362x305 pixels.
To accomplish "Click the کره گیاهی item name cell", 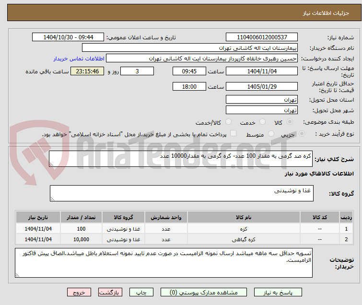I will coord(244,239).
